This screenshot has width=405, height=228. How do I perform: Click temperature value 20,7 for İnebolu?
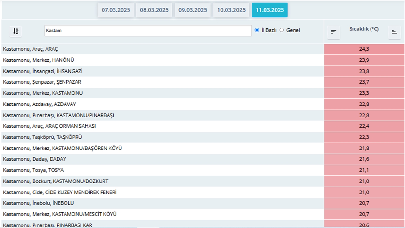point(364,203)
